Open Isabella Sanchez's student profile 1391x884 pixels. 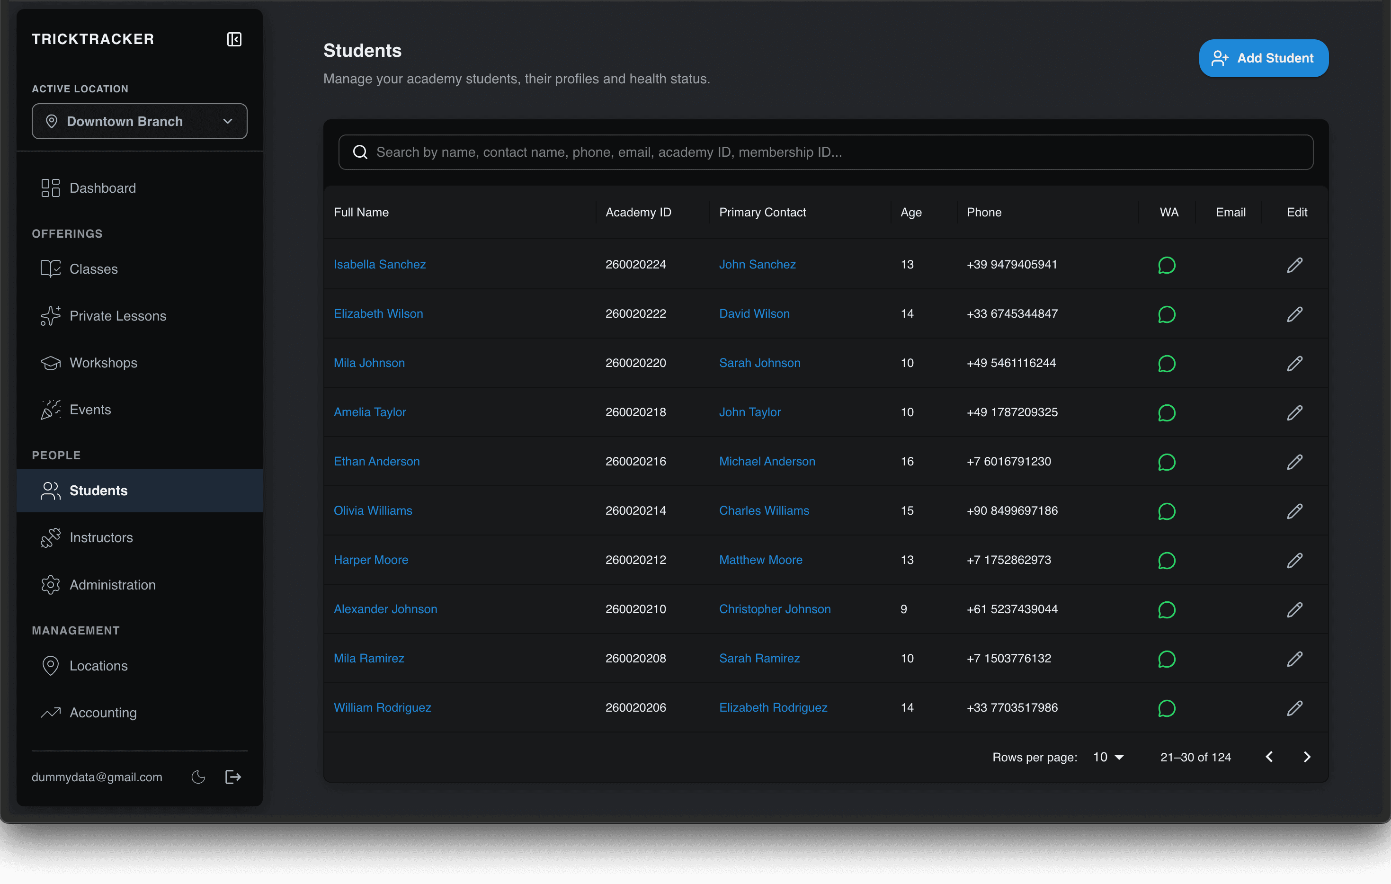pyautogui.click(x=380, y=265)
